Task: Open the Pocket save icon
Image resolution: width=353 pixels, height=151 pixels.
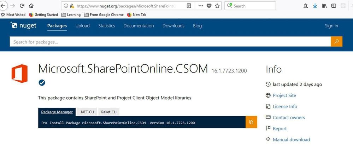Action: (209, 6)
